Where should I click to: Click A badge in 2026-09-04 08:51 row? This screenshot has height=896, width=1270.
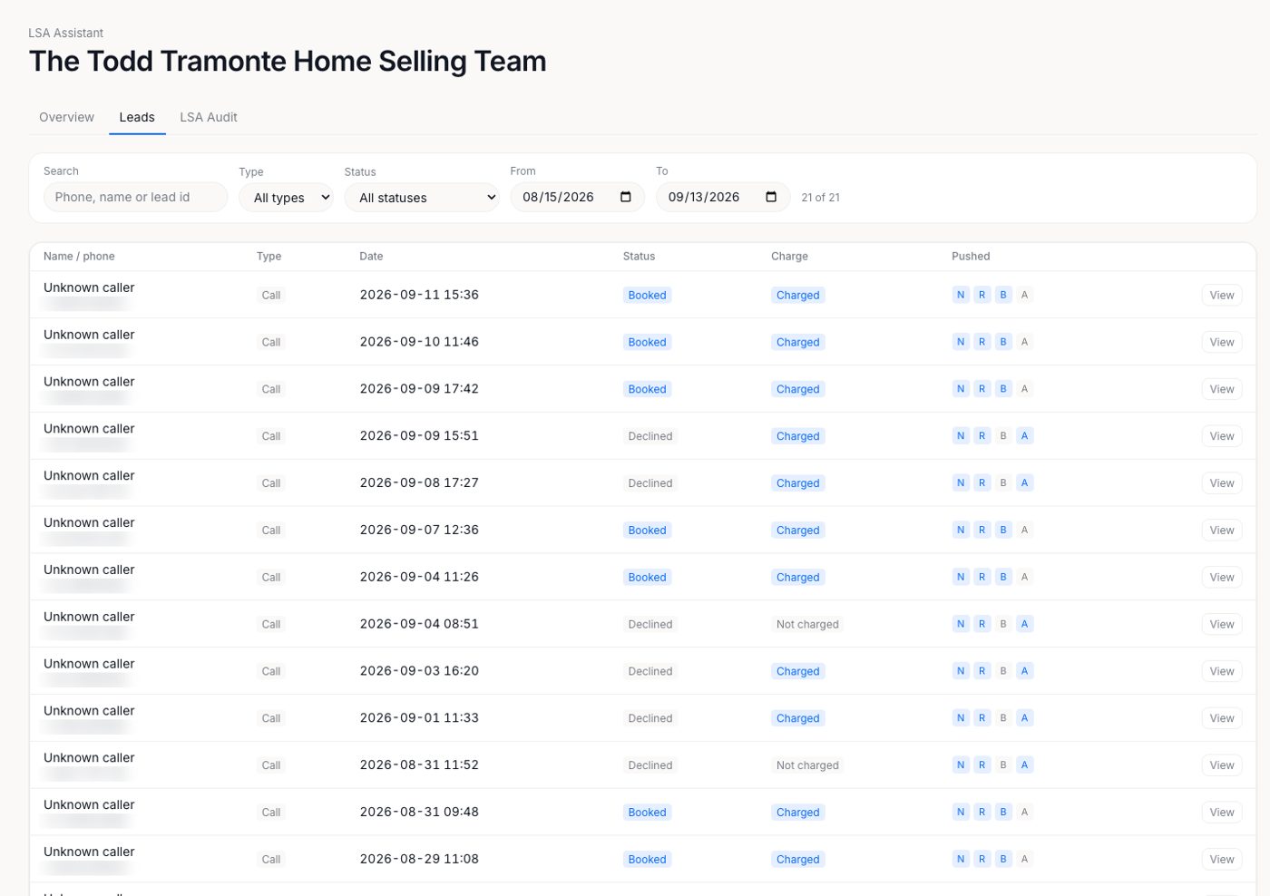[x=1024, y=625]
